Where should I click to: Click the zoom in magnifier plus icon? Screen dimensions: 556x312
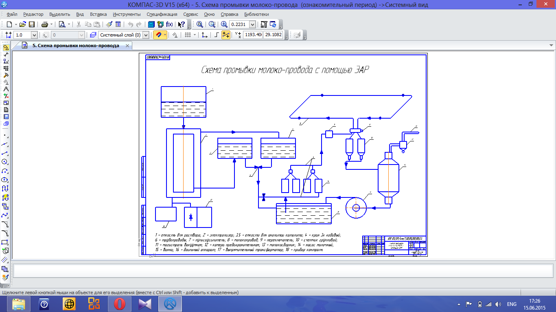(224, 24)
